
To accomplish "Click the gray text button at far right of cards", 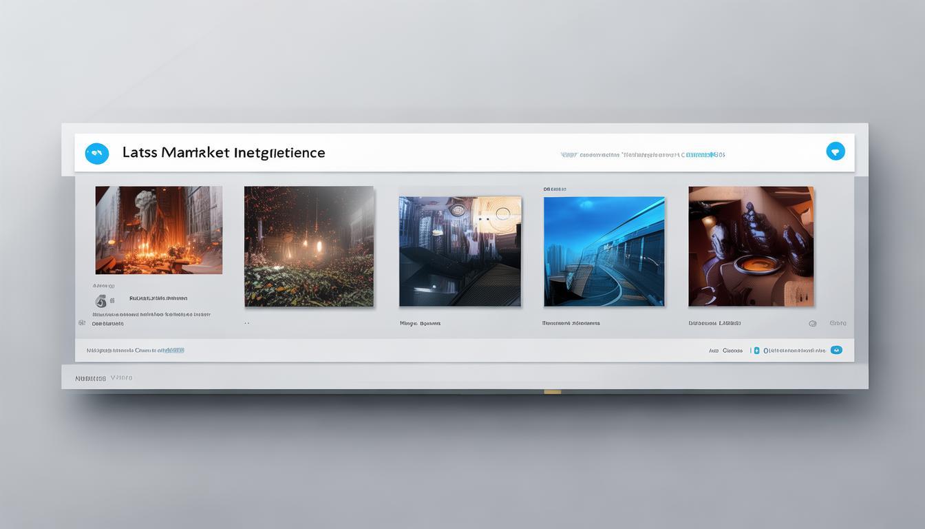I will point(838,323).
